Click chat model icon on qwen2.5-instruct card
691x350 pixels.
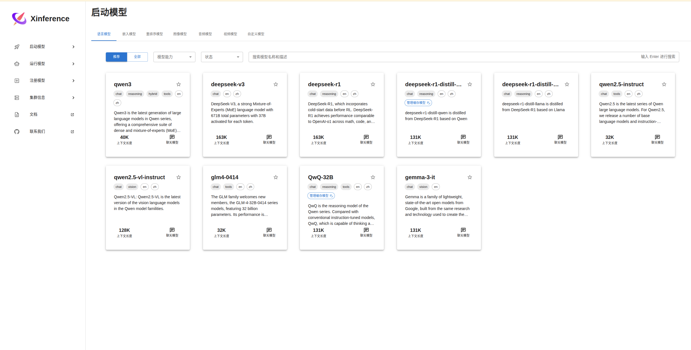click(657, 137)
